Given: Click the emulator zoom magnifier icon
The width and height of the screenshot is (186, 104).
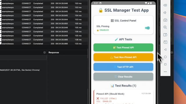Looking at the screenshot, I should pyautogui.click(x=165, y=27).
